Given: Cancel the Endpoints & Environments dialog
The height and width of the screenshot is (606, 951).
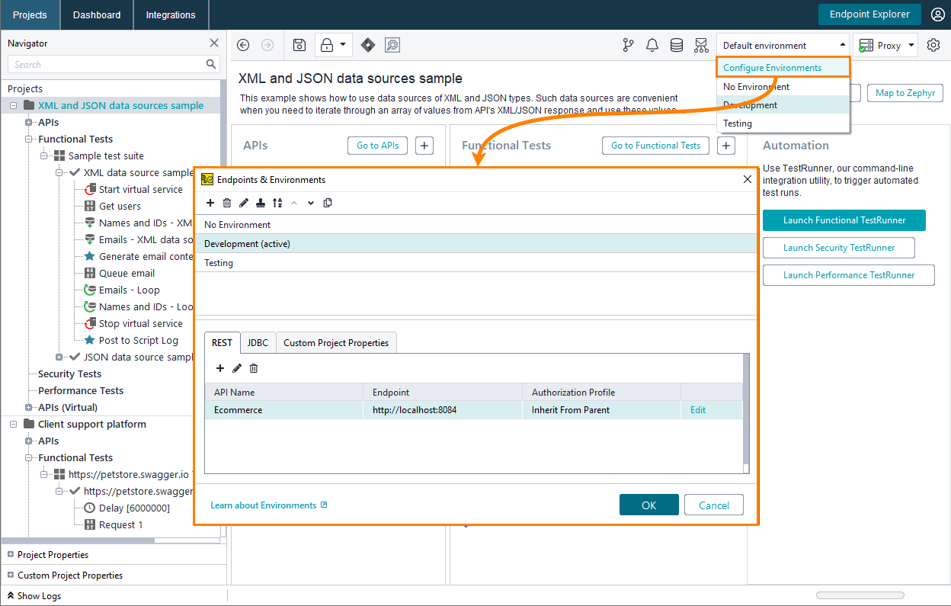Looking at the screenshot, I should [x=714, y=505].
